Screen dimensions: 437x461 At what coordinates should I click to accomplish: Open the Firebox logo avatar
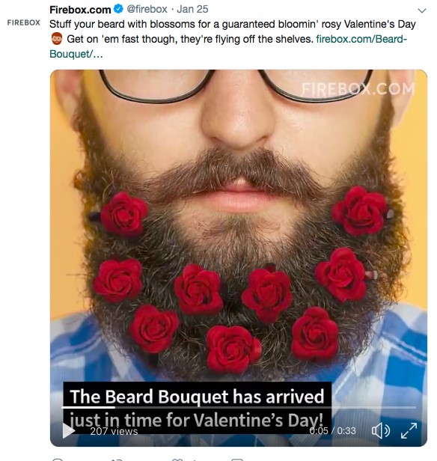[x=24, y=22]
